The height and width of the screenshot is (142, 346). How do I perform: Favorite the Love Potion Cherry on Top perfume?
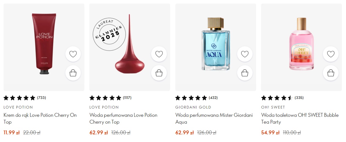[159, 54]
